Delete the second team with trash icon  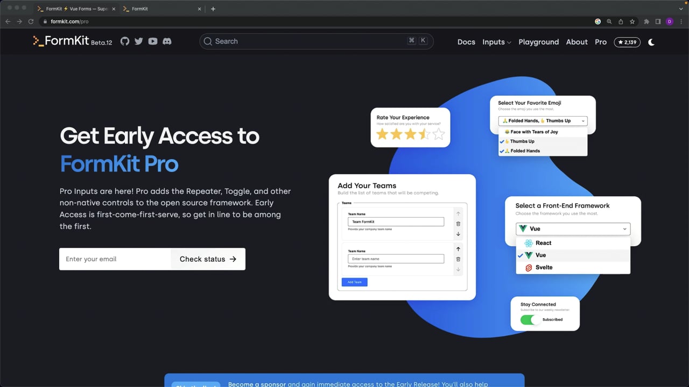(x=458, y=259)
